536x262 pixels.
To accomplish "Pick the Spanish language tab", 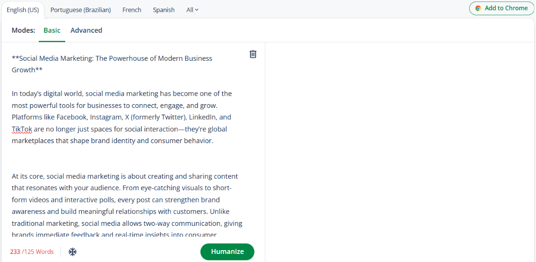I will [x=164, y=10].
